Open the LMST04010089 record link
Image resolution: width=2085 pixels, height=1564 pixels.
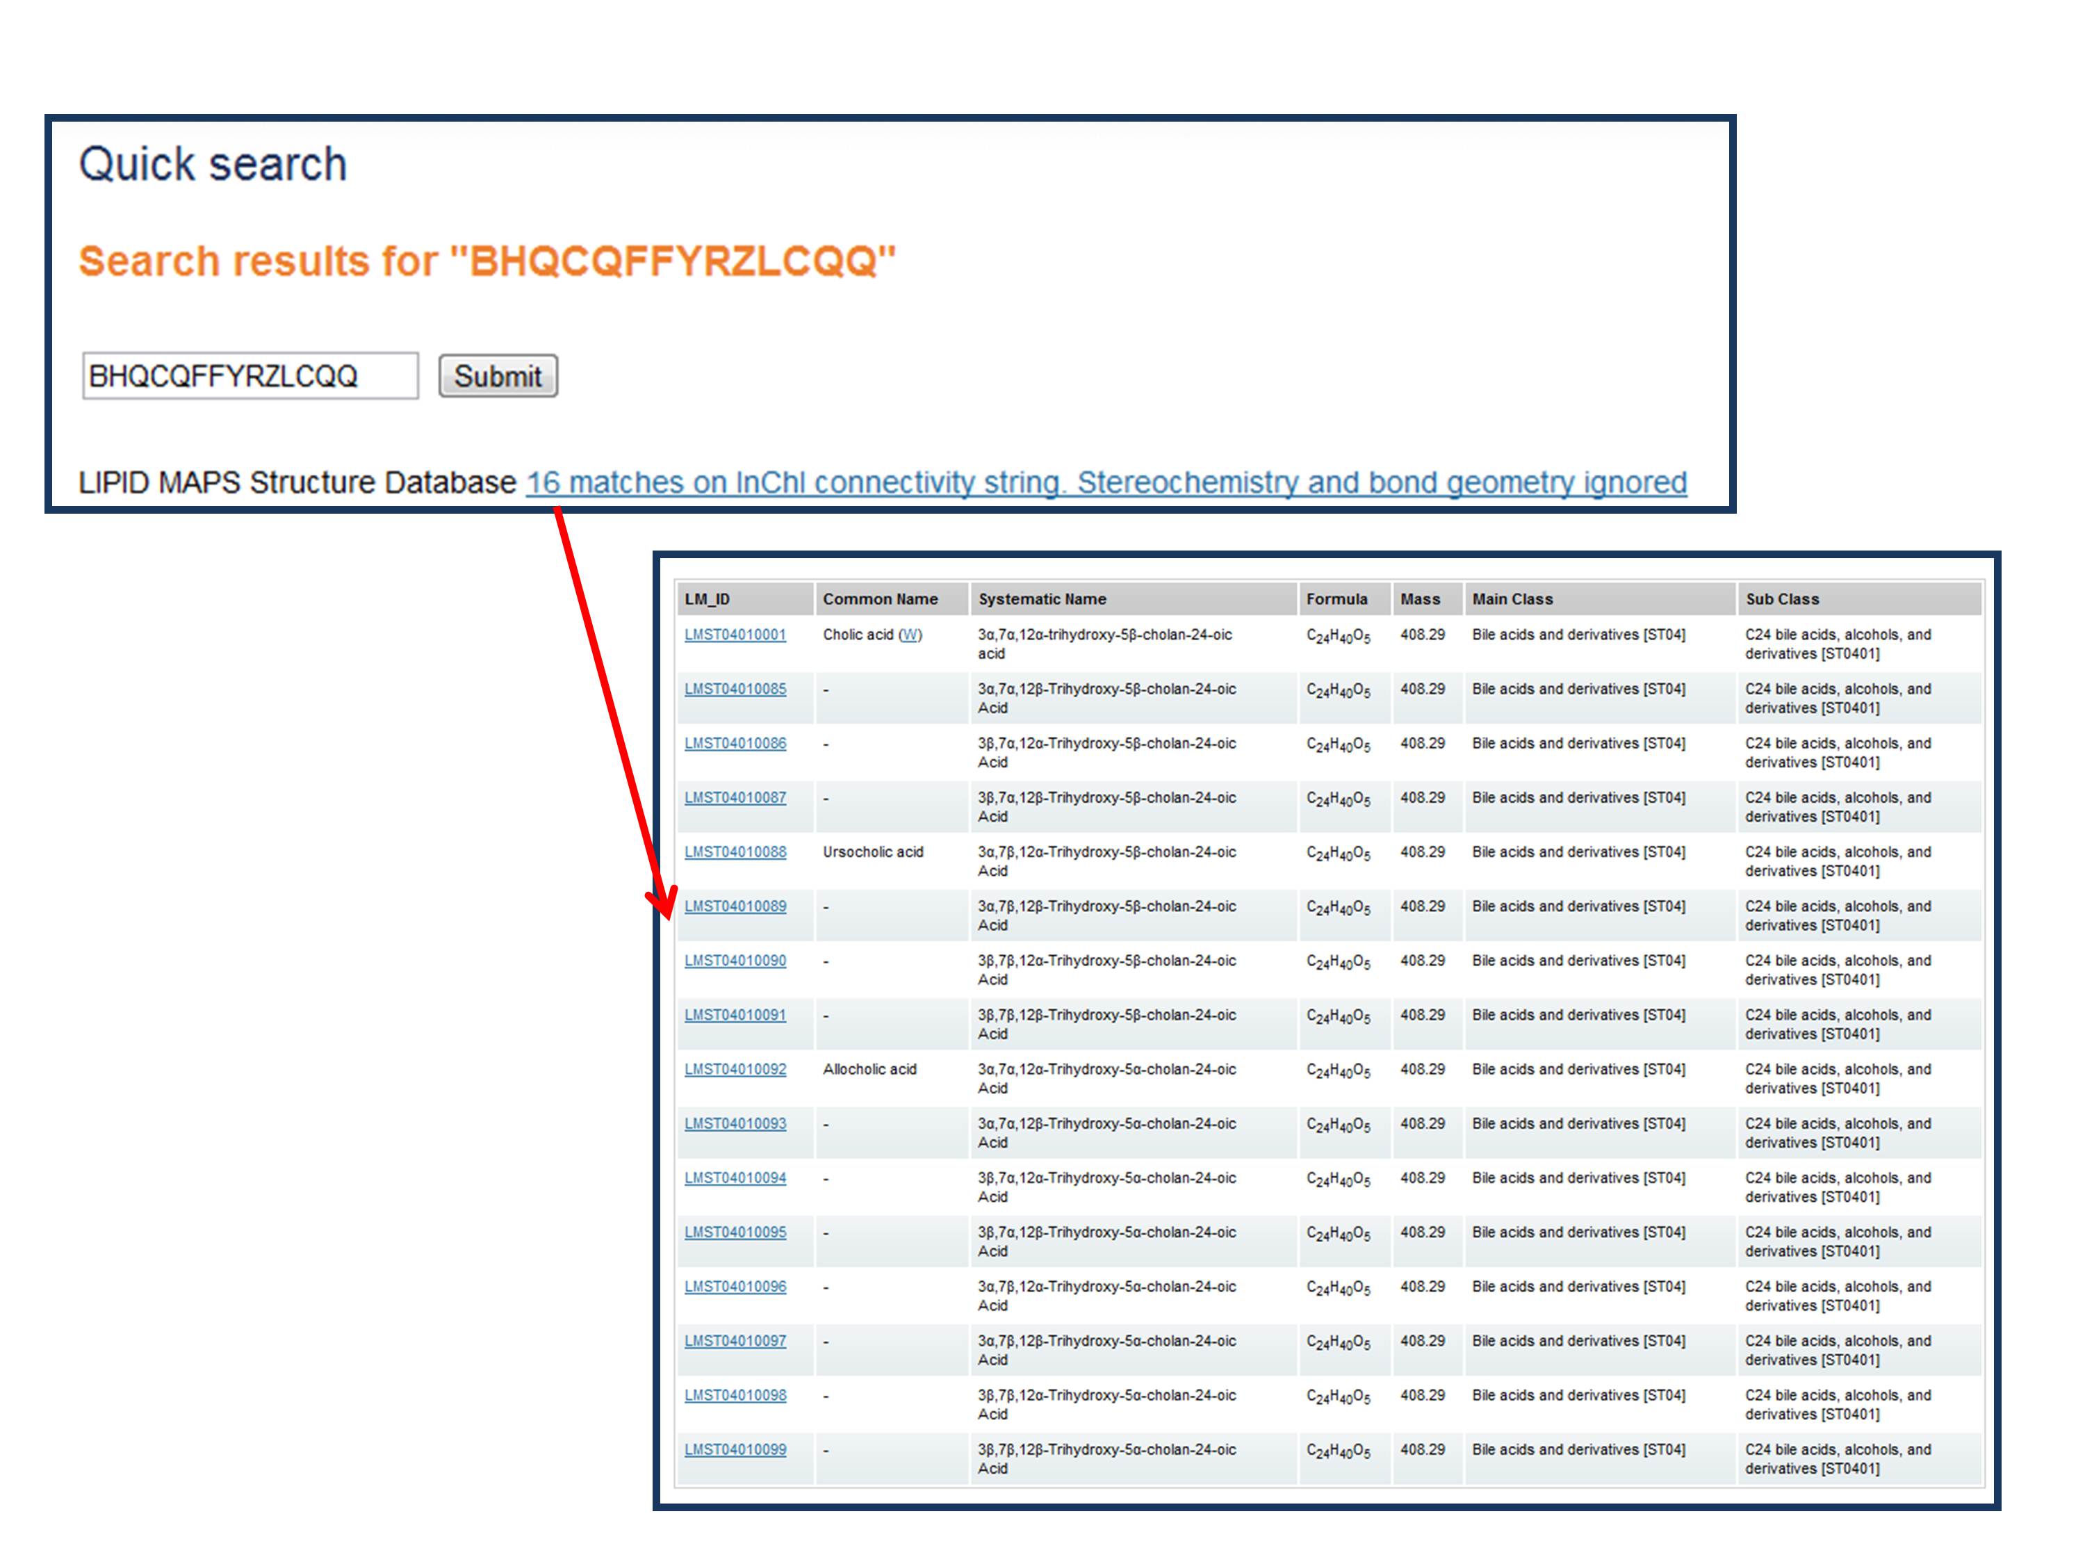coord(735,906)
